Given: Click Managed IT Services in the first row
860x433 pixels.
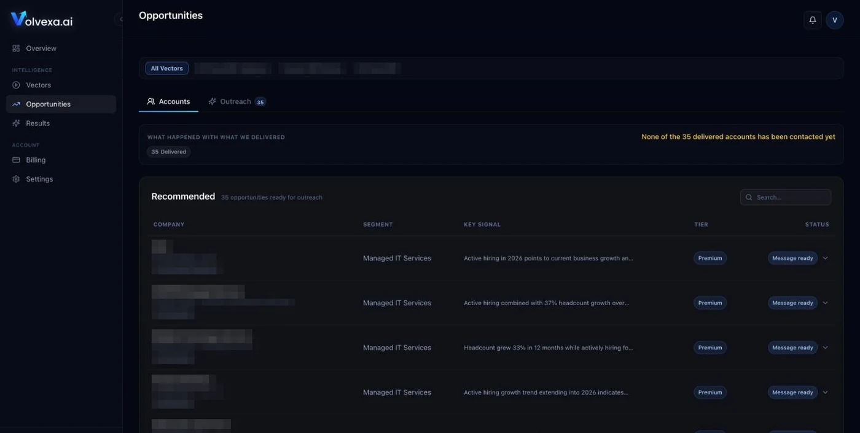Looking at the screenshot, I should pyautogui.click(x=397, y=258).
